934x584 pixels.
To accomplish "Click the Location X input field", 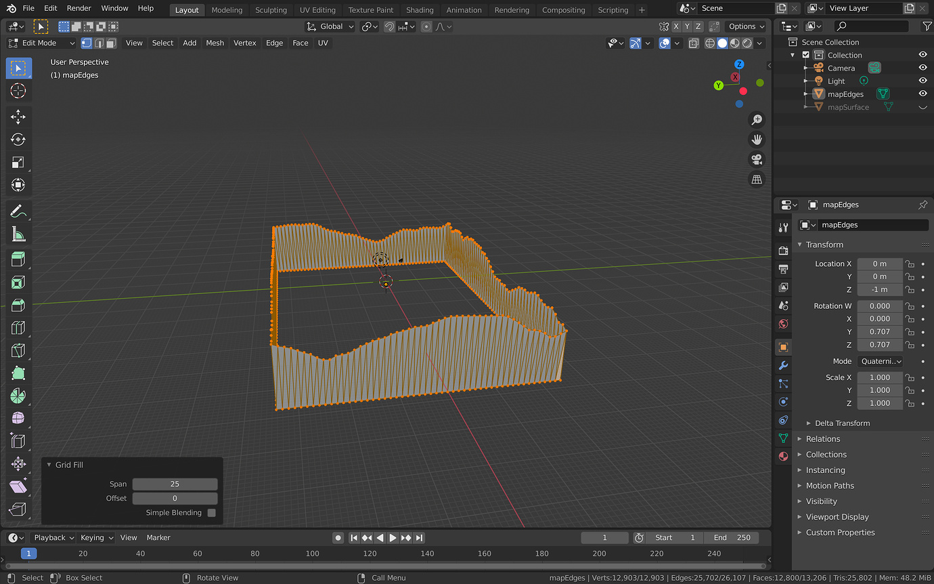I will pyautogui.click(x=880, y=264).
